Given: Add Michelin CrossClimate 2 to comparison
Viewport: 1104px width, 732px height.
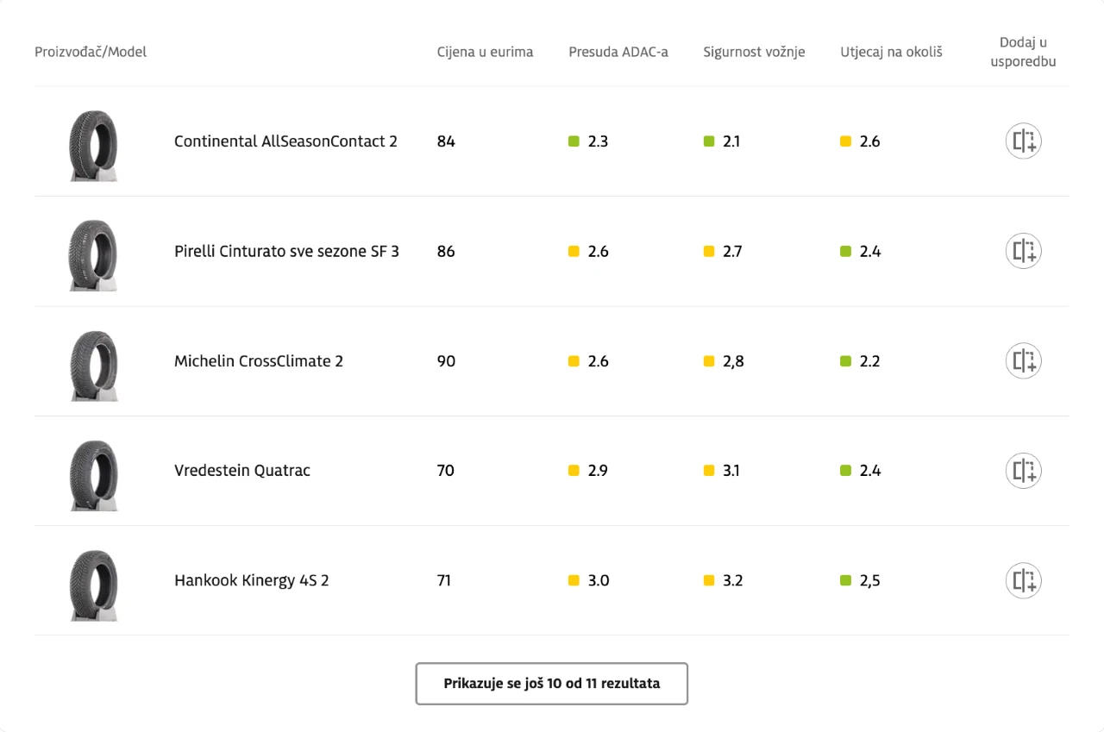Looking at the screenshot, I should (x=1024, y=360).
